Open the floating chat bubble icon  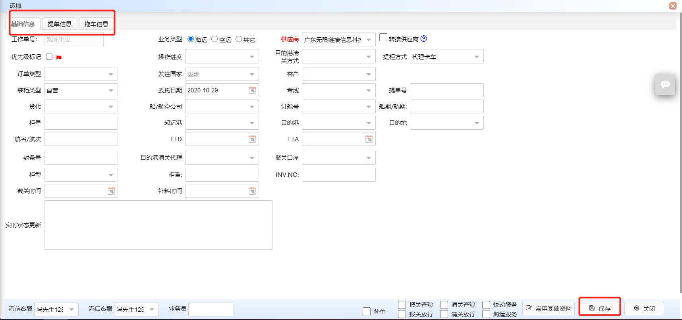[665, 84]
